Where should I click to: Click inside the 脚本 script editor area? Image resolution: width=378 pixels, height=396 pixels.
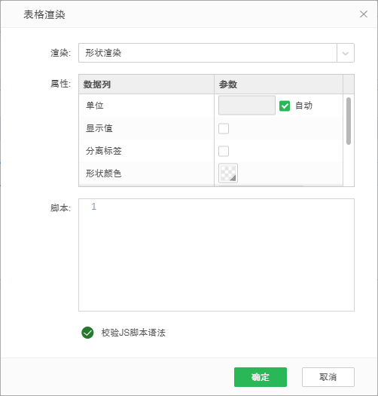pyautogui.click(x=216, y=255)
